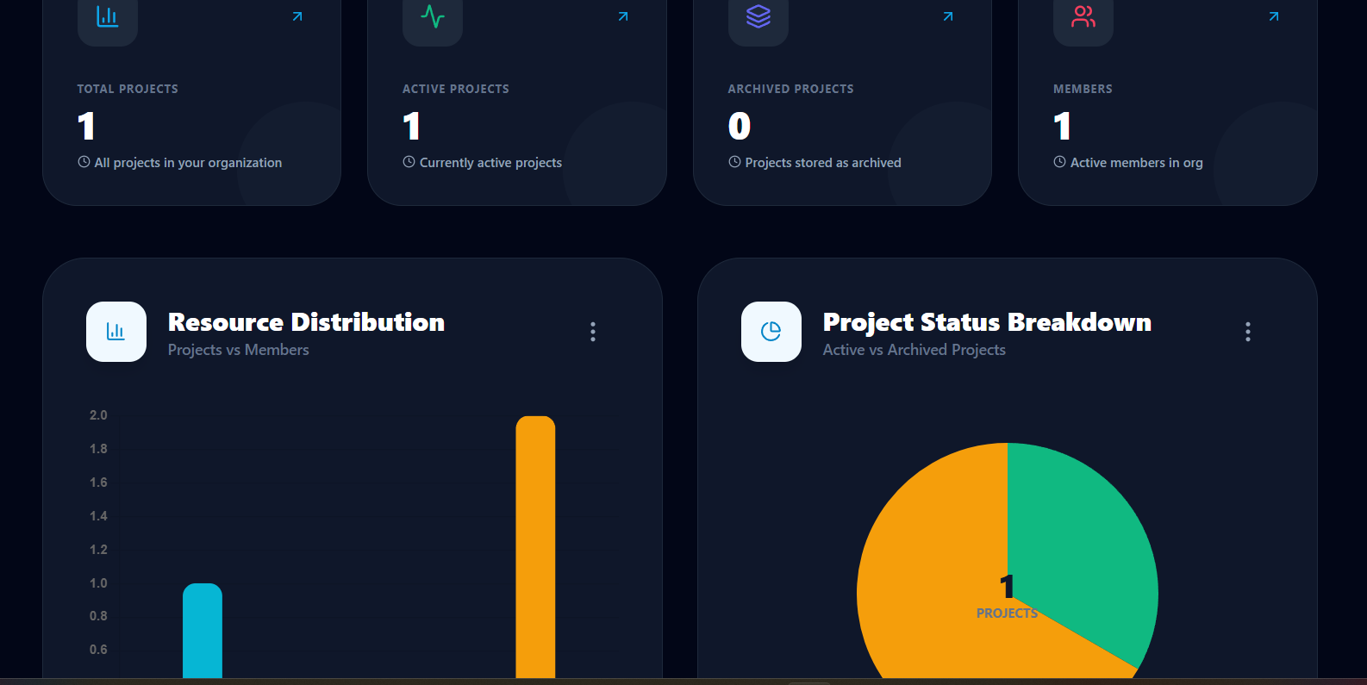
Task: Open Active Projects card arrow link
Action: click(x=623, y=16)
